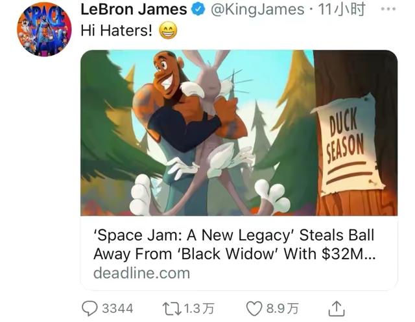Click the reply speech bubble icon
This screenshot has width=415, height=322.
click(90, 308)
